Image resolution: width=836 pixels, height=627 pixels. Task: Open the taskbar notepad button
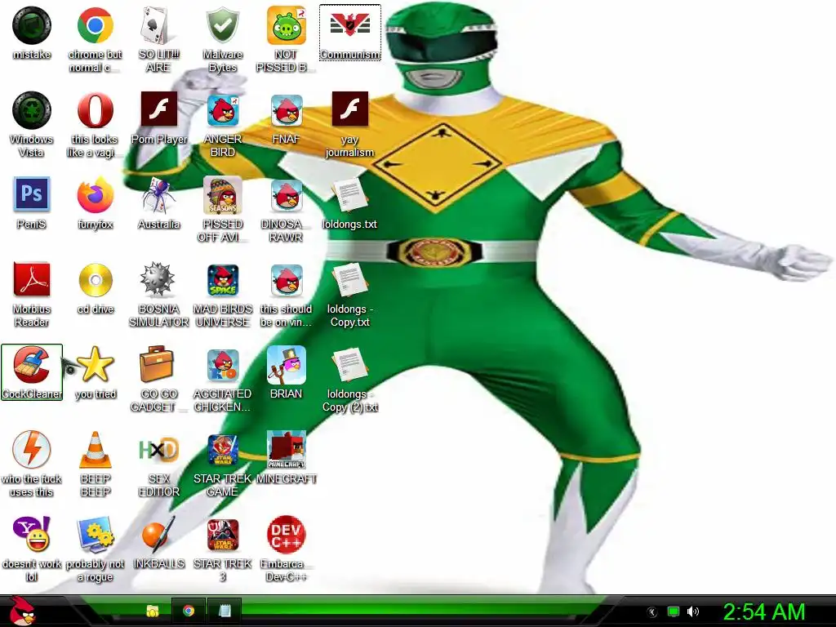[225, 611]
